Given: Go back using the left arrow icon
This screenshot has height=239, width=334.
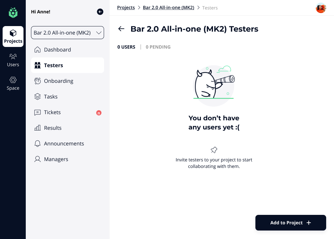Looking at the screenshot, I should [x=121, y=29].
